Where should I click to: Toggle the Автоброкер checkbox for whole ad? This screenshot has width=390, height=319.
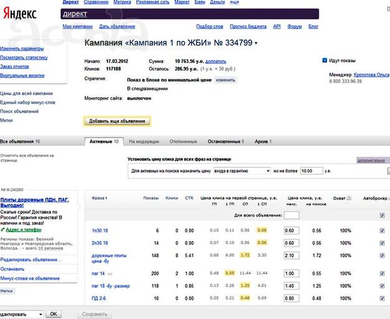click(x=383, y=216)
